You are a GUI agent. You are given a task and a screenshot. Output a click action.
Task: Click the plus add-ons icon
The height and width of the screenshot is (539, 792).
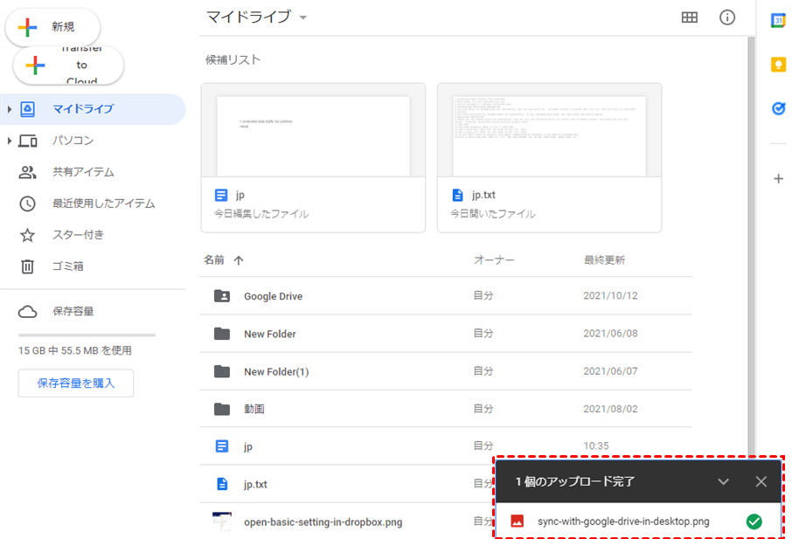click(x=778, y=179)
